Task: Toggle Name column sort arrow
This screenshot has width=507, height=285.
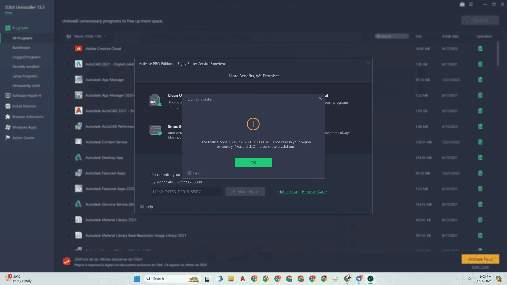Action: point(105,36)
